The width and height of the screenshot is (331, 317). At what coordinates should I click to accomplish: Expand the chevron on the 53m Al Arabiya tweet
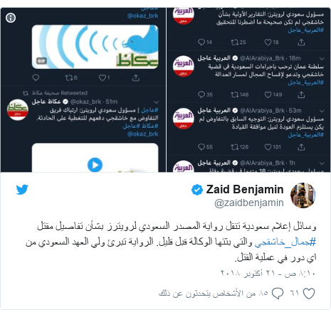click(x=322, y=111)
